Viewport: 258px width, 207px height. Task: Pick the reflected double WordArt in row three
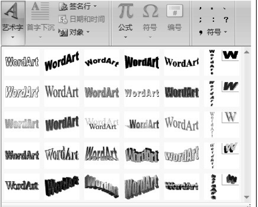tap(102, 124)
